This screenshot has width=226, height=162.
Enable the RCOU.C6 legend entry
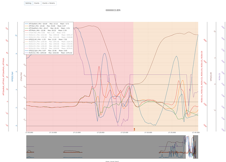point(48,48)
